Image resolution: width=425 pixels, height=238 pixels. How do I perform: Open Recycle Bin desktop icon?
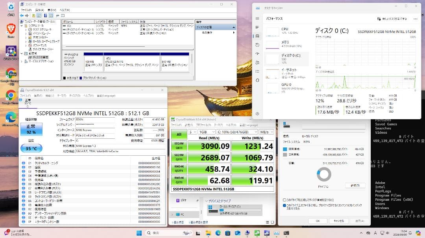(x=11, y=9)
